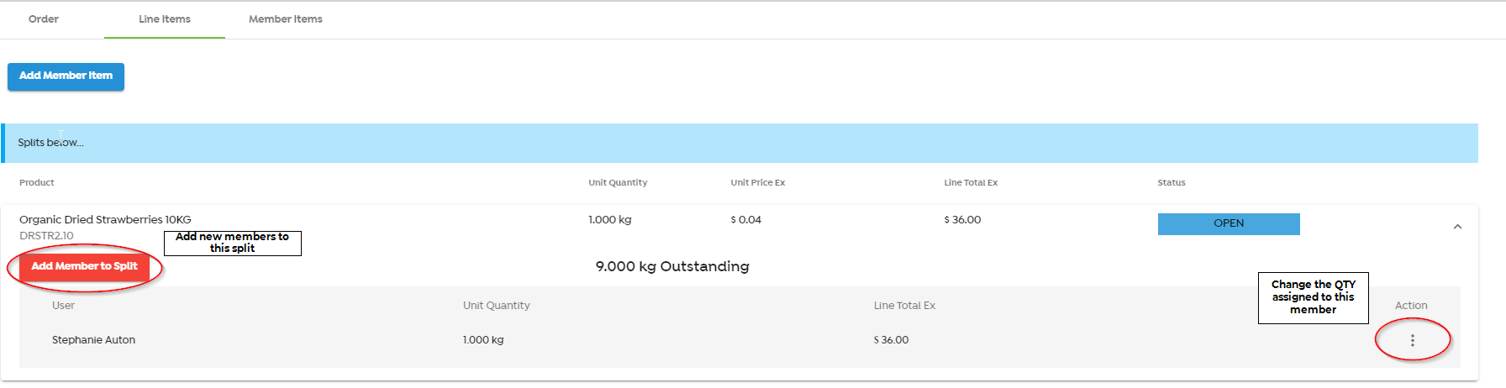Click the OPEN status badge
1506x388 pixels.
1229,223
